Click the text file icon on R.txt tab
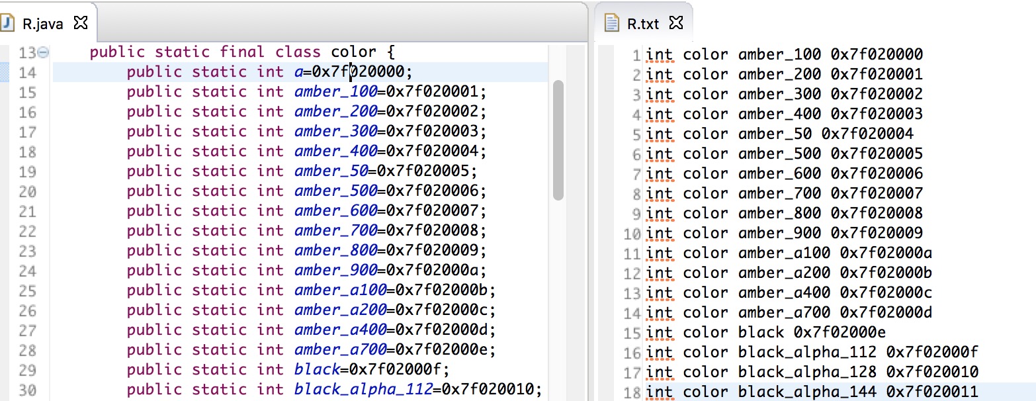 pyautogui.click(x=612, y=24)
